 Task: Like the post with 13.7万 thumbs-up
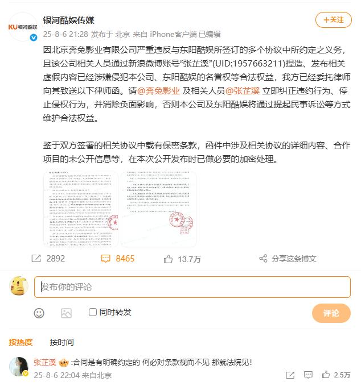click(x=168, y=259)
